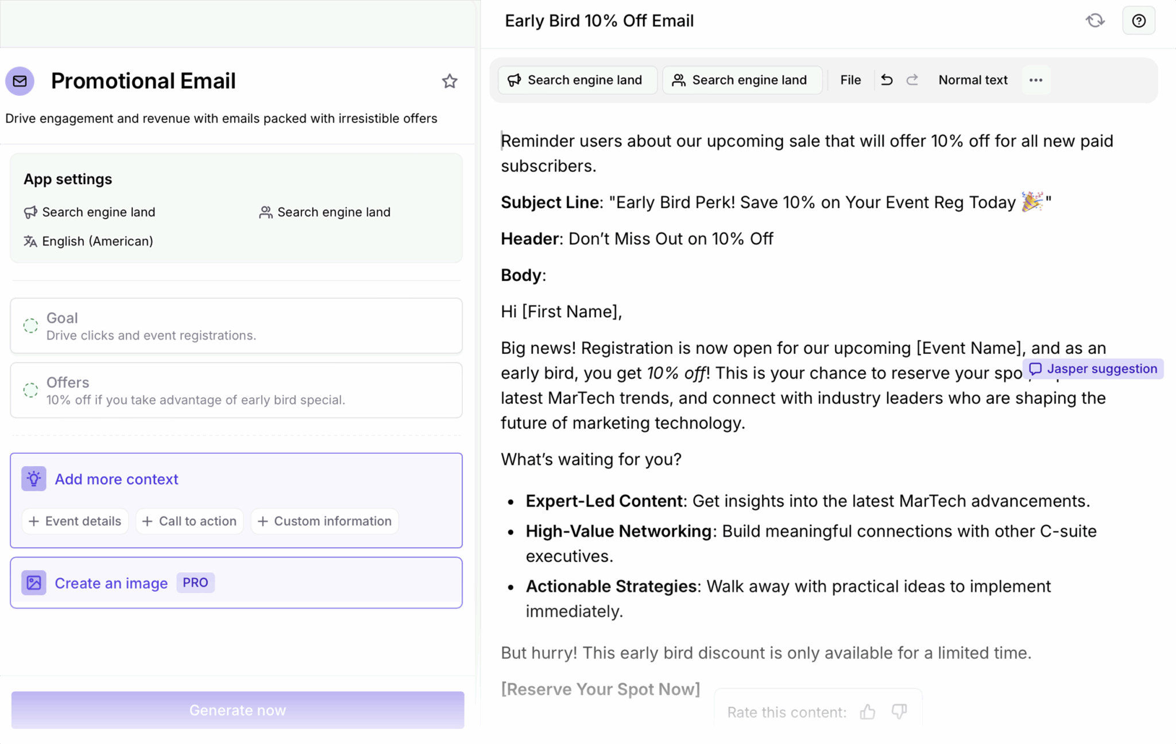Undo the last edit
1176x744 pixels.
[x=887, y=80]
